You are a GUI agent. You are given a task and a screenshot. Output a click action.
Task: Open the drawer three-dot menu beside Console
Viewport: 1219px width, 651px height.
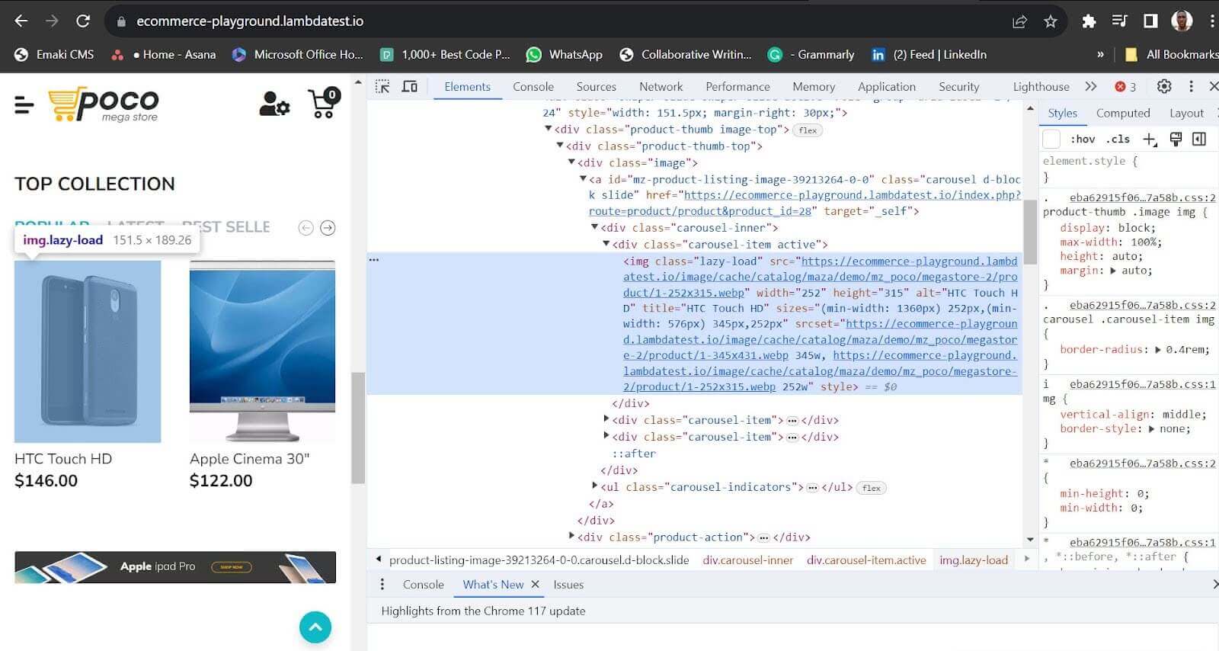pos(382,585)
